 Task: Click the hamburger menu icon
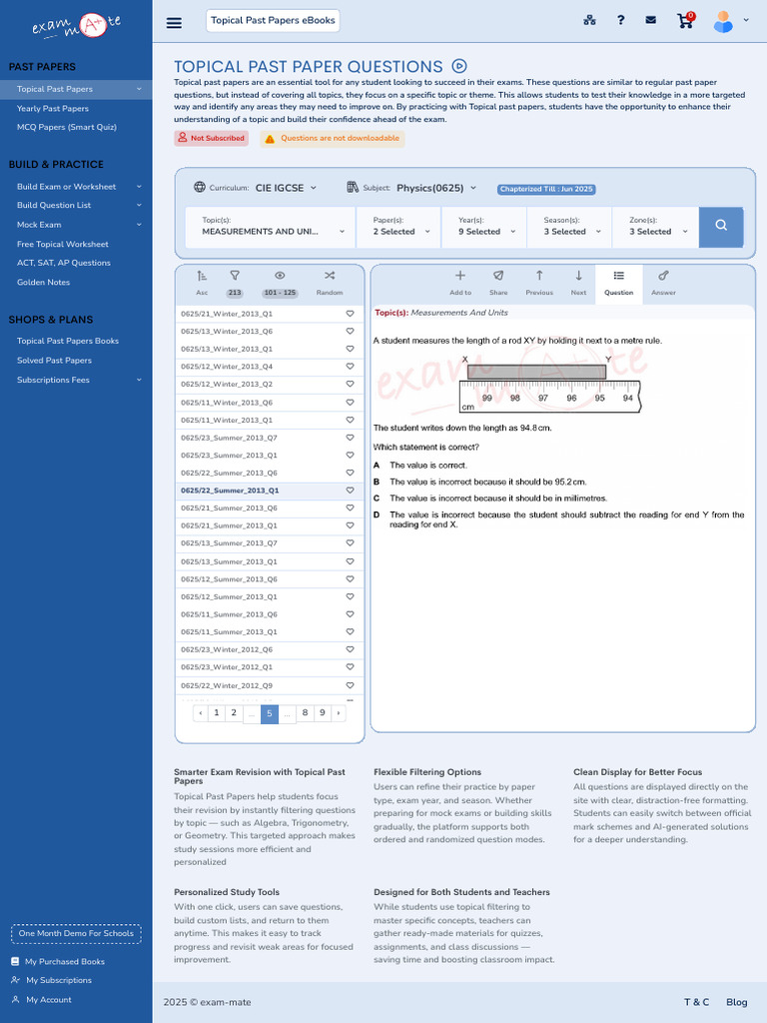point(174,23)
